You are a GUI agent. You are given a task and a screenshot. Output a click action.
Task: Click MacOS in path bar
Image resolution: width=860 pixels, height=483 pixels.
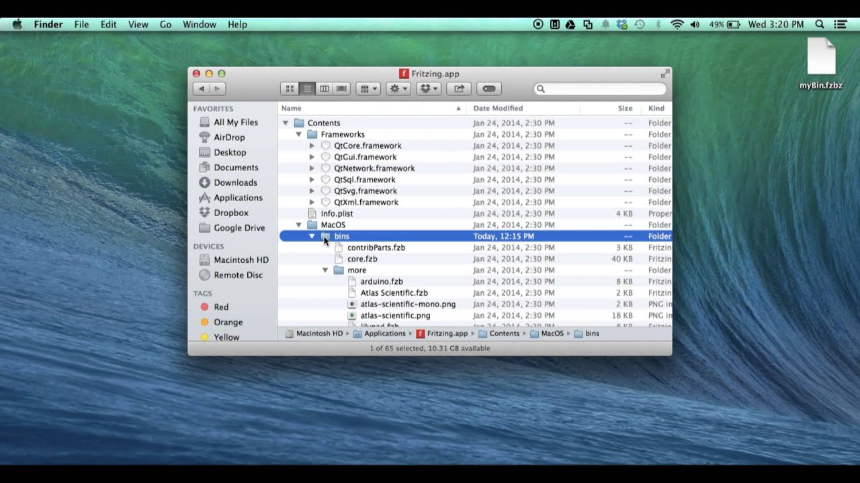click(x=547, y=333)
